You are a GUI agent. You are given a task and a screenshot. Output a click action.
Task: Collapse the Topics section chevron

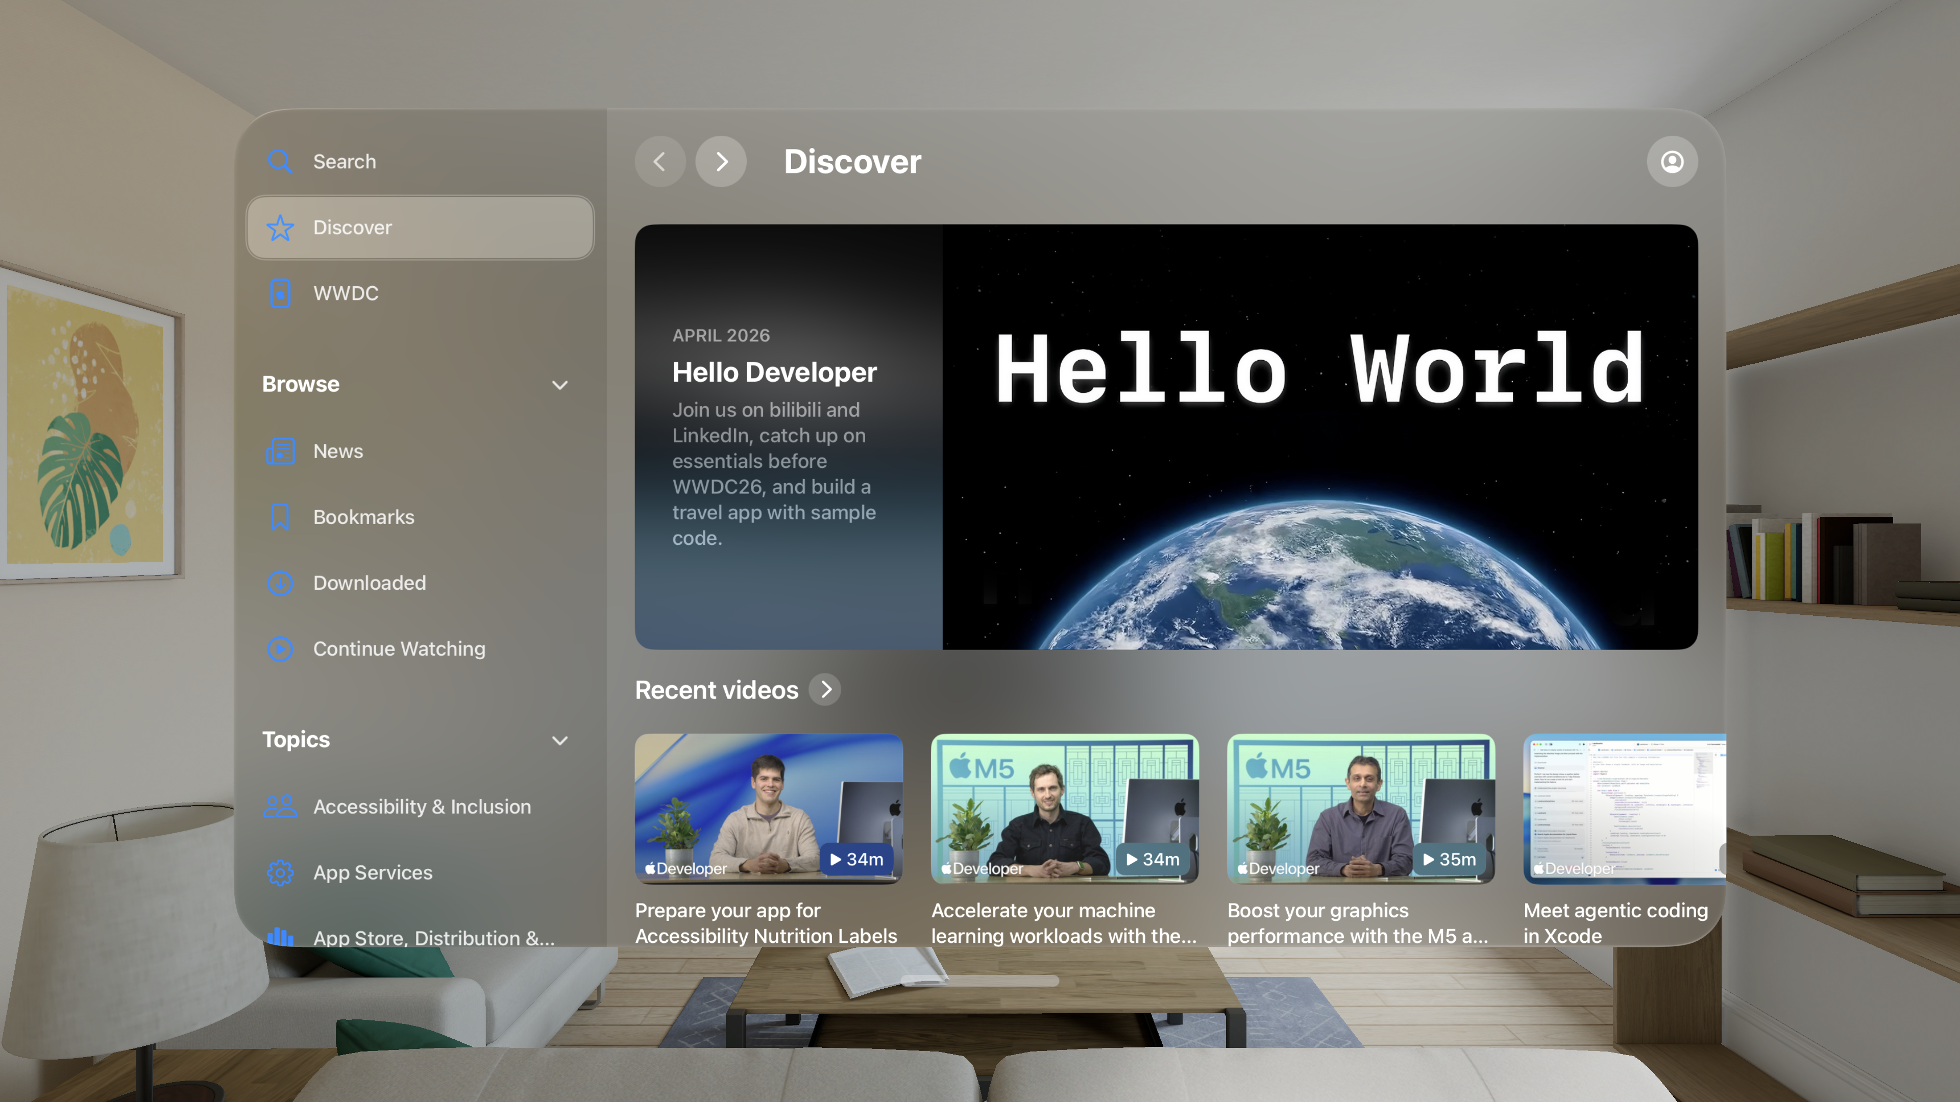pyautogui.click(x=560, y=740)
